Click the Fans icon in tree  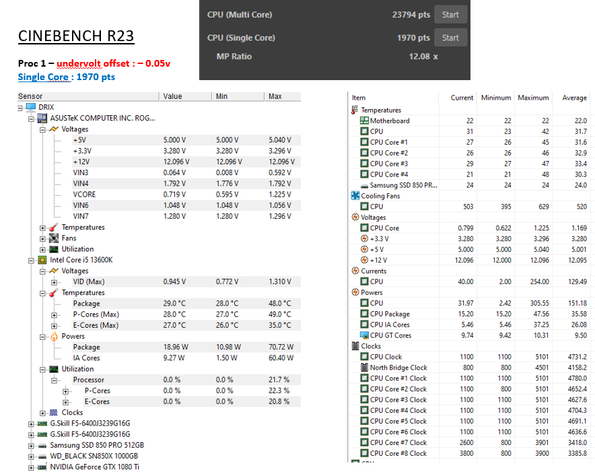(53, 238)
